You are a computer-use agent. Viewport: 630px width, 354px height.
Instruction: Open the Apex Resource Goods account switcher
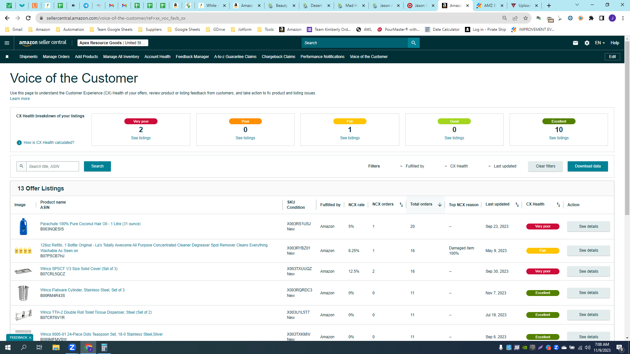tap(113, 43)
